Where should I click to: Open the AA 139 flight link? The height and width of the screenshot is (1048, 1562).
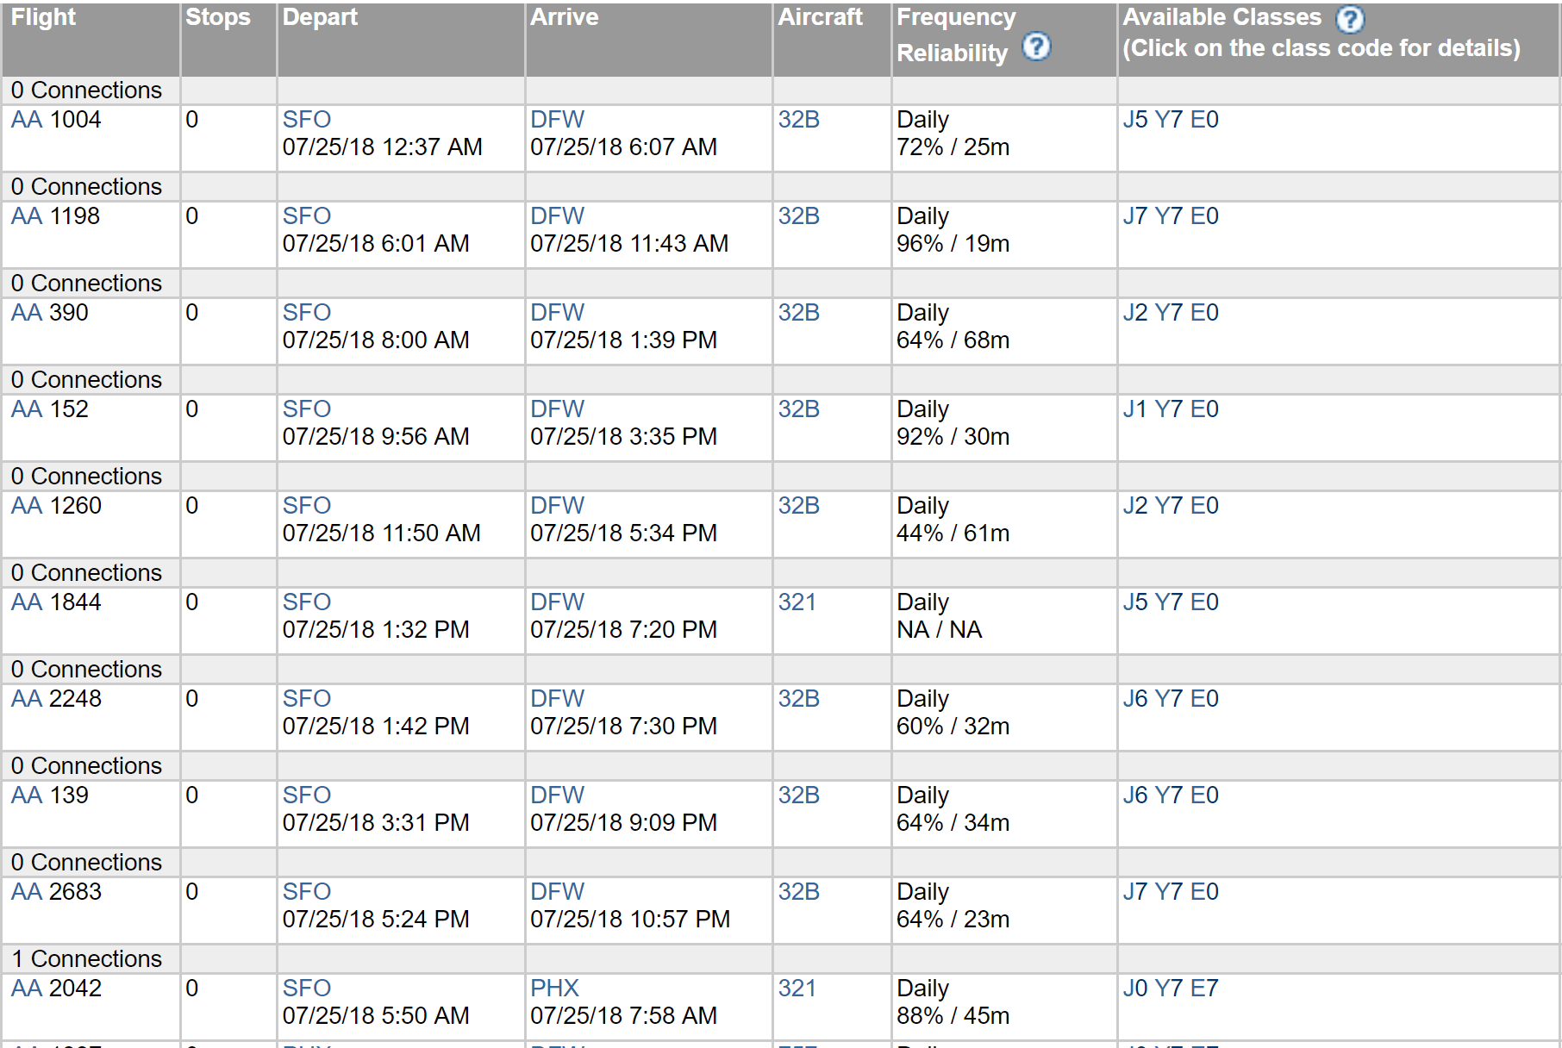click(49, 795)
